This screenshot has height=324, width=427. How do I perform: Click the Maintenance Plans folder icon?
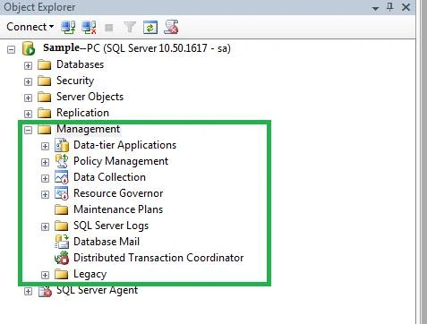pyautogui.click(x=62, y=209)
